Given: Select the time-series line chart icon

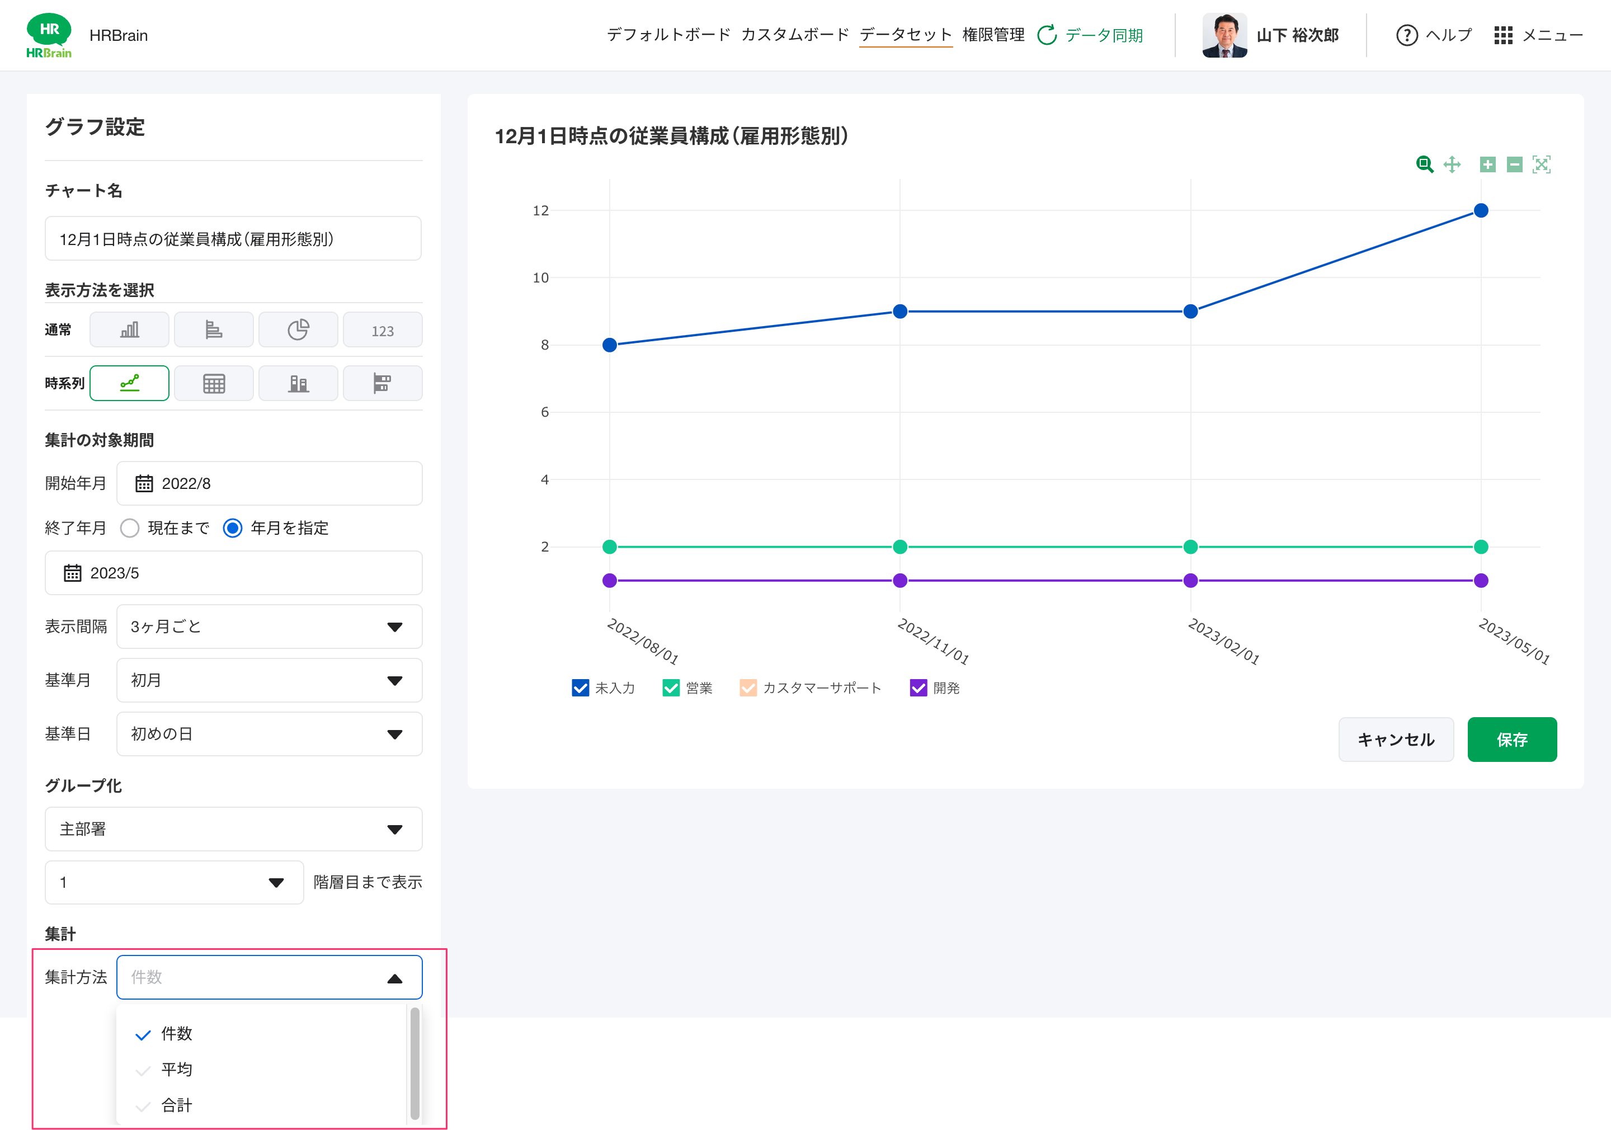Looking at the screenshot, I should tap(129, 383).
